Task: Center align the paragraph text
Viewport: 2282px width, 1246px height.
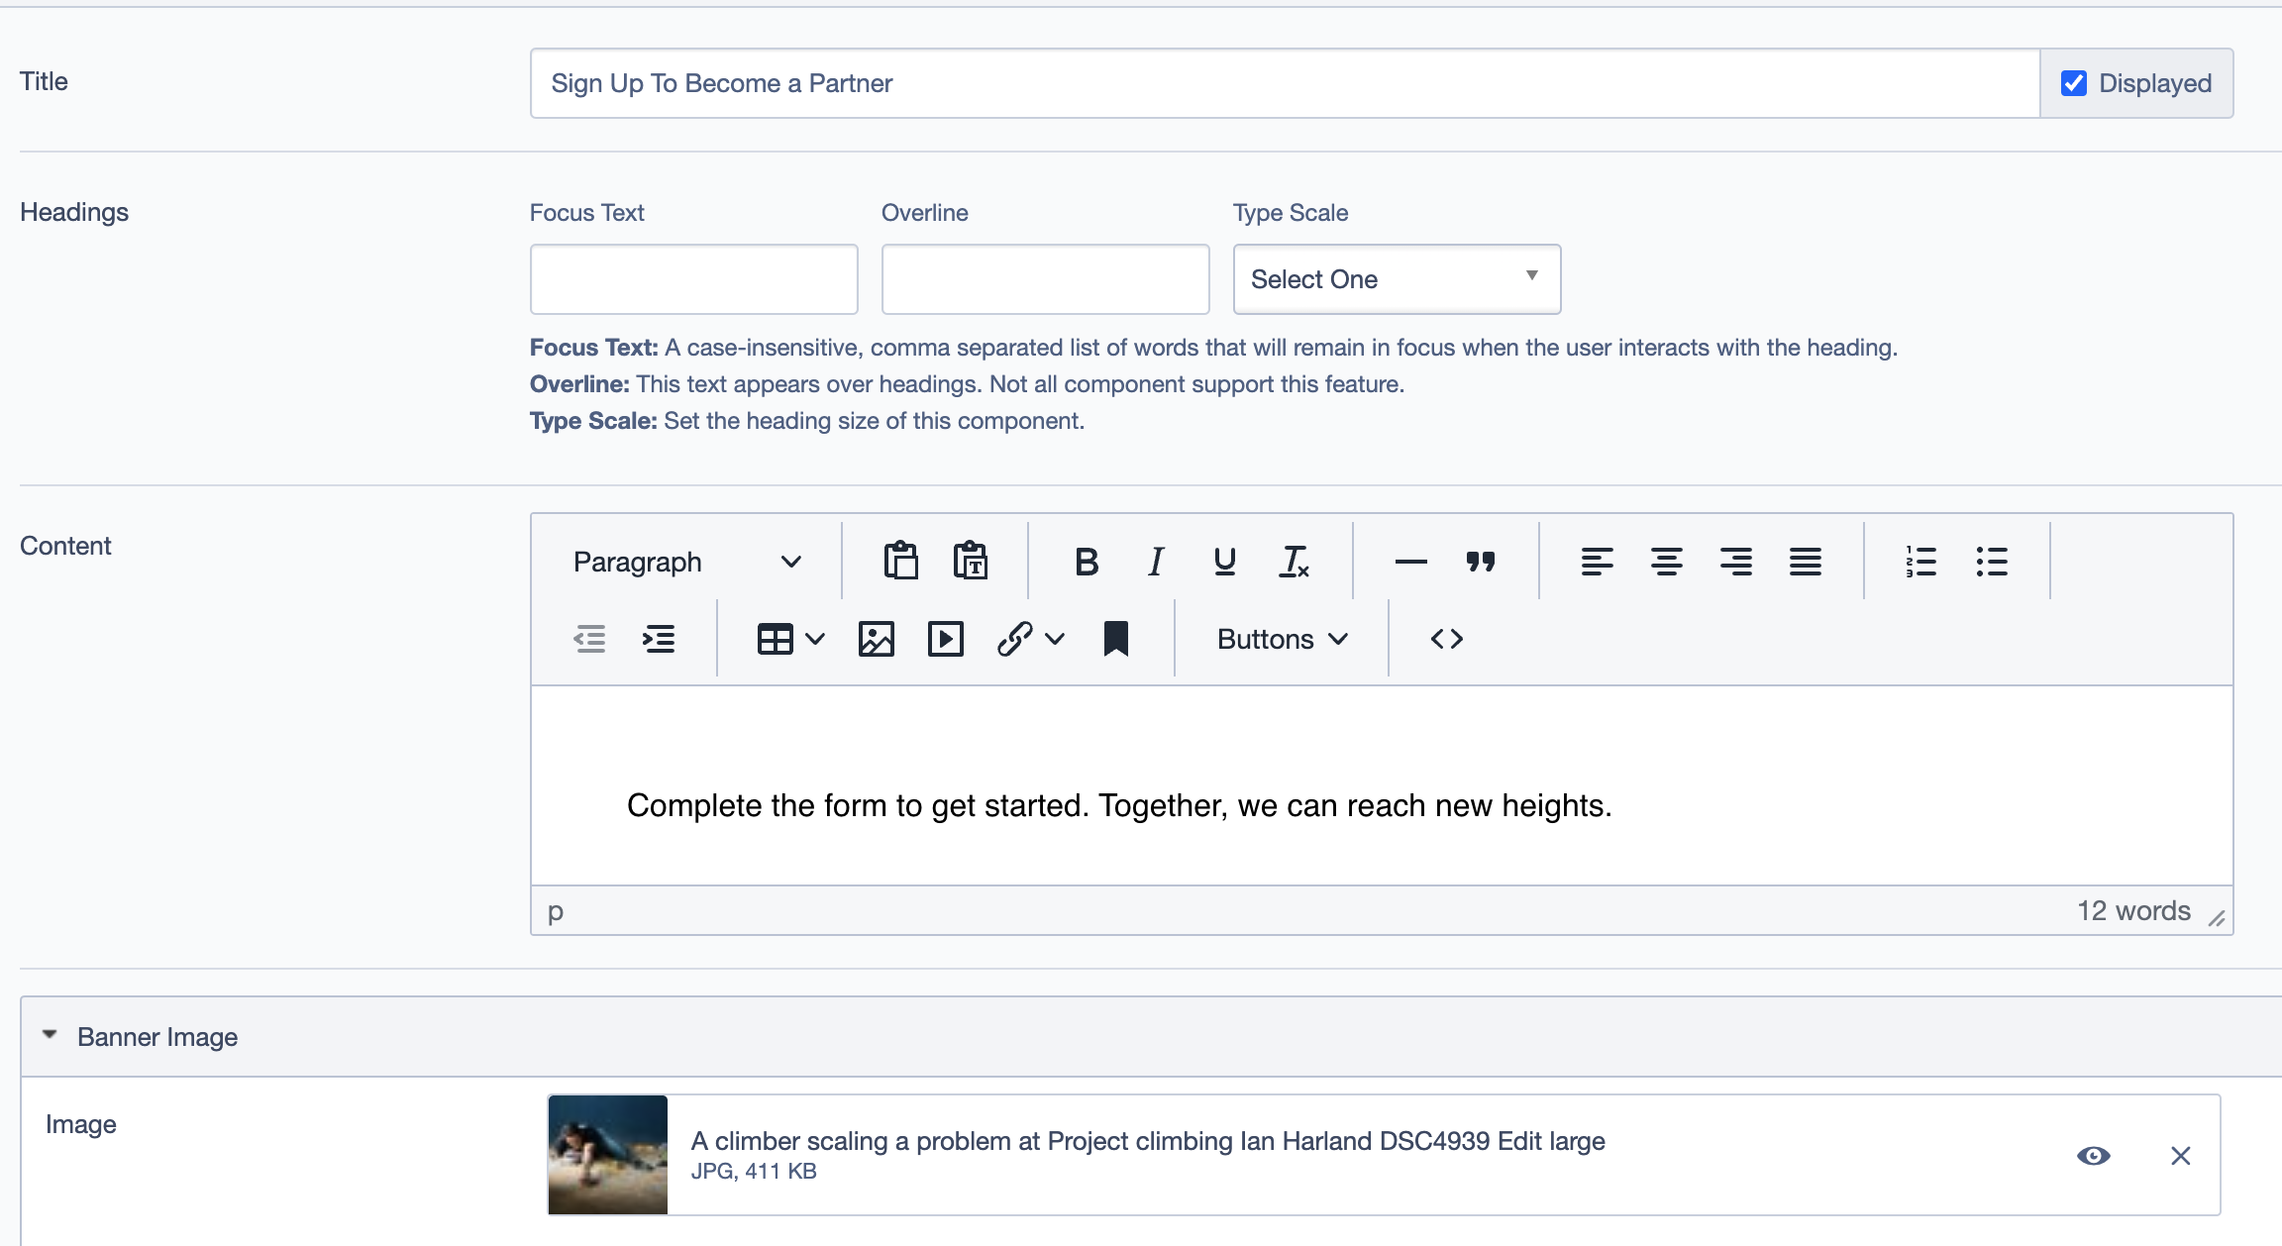Action: tap(1666, 562)
